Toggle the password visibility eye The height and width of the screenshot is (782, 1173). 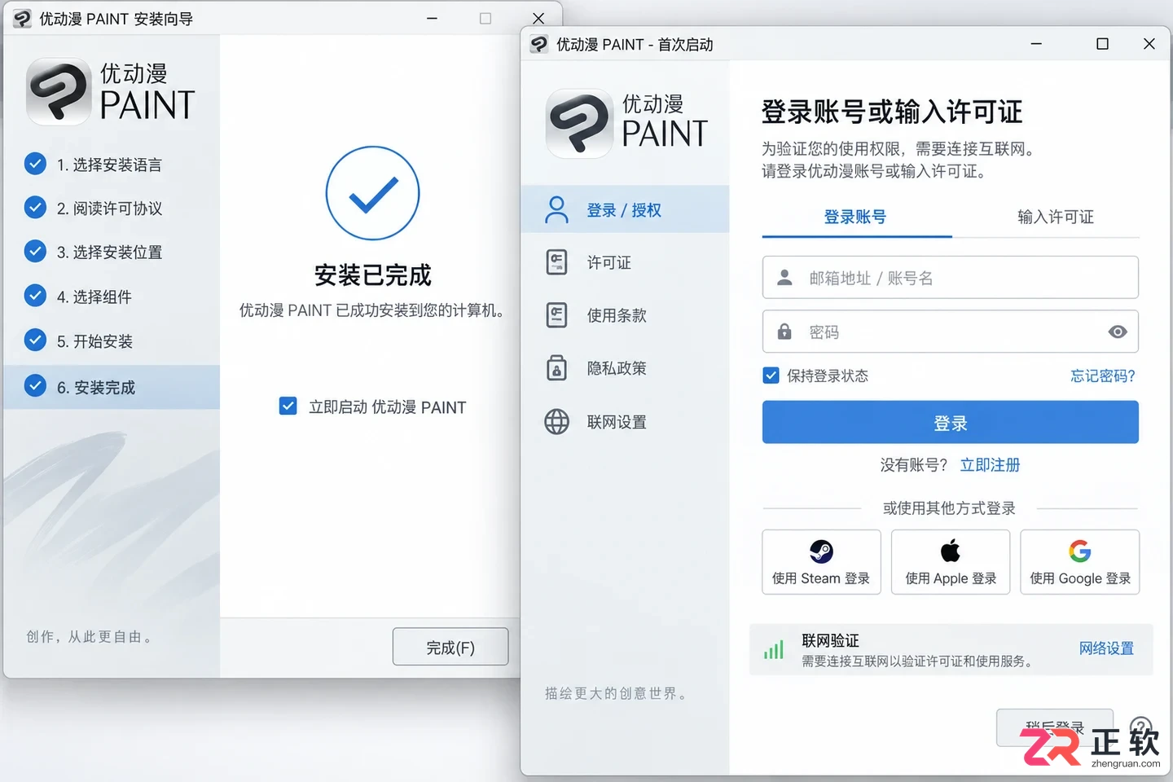[x=1118, y=332]
